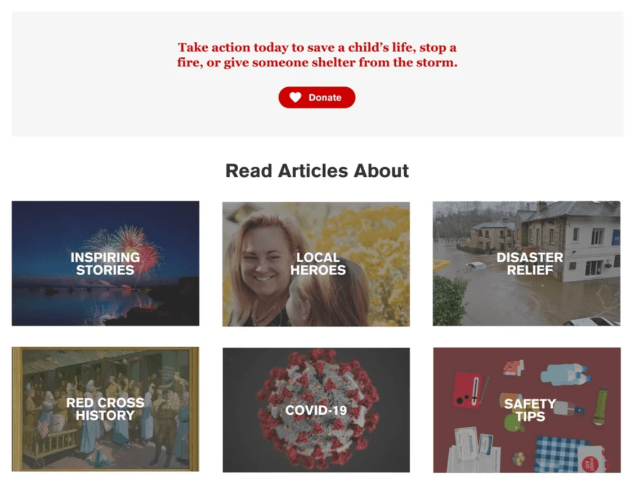This screenshot has width=635, height=484.
Task: Open the COVID-19 article tile
Action: click(316, 410)
